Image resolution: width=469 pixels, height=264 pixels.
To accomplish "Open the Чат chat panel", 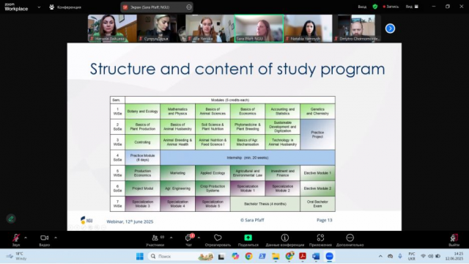I will [189, 240].
